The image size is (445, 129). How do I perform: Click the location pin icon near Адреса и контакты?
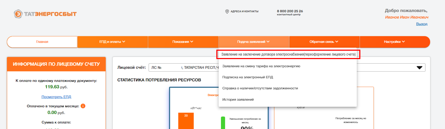pos(227,12)
